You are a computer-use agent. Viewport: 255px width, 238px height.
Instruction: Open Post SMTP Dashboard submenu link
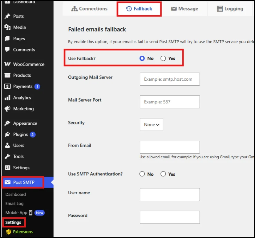click(16, 194)
